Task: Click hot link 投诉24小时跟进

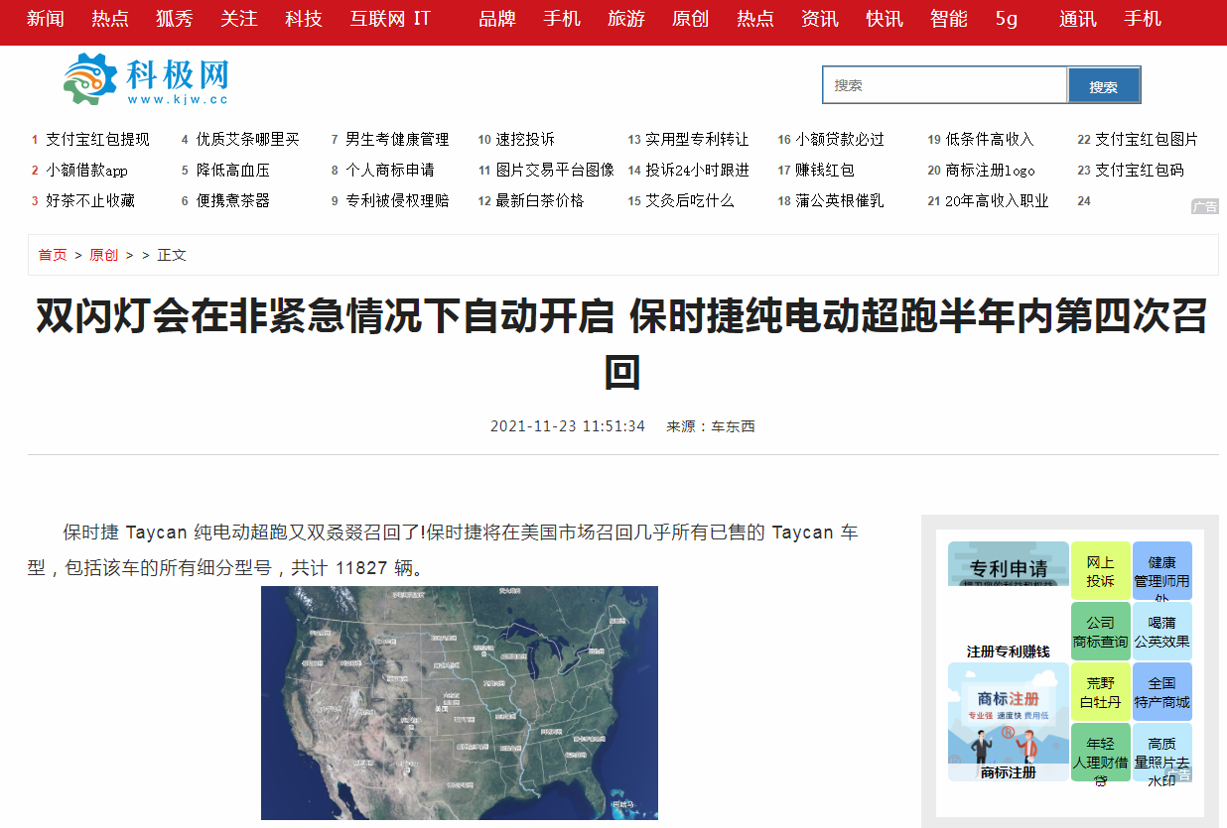Action: (x=697, y=171)
